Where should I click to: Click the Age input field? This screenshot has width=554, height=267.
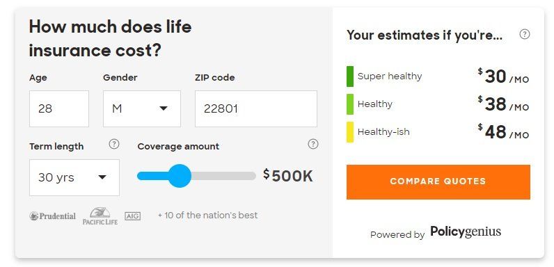pyautogui.click(x=59, y=108)
